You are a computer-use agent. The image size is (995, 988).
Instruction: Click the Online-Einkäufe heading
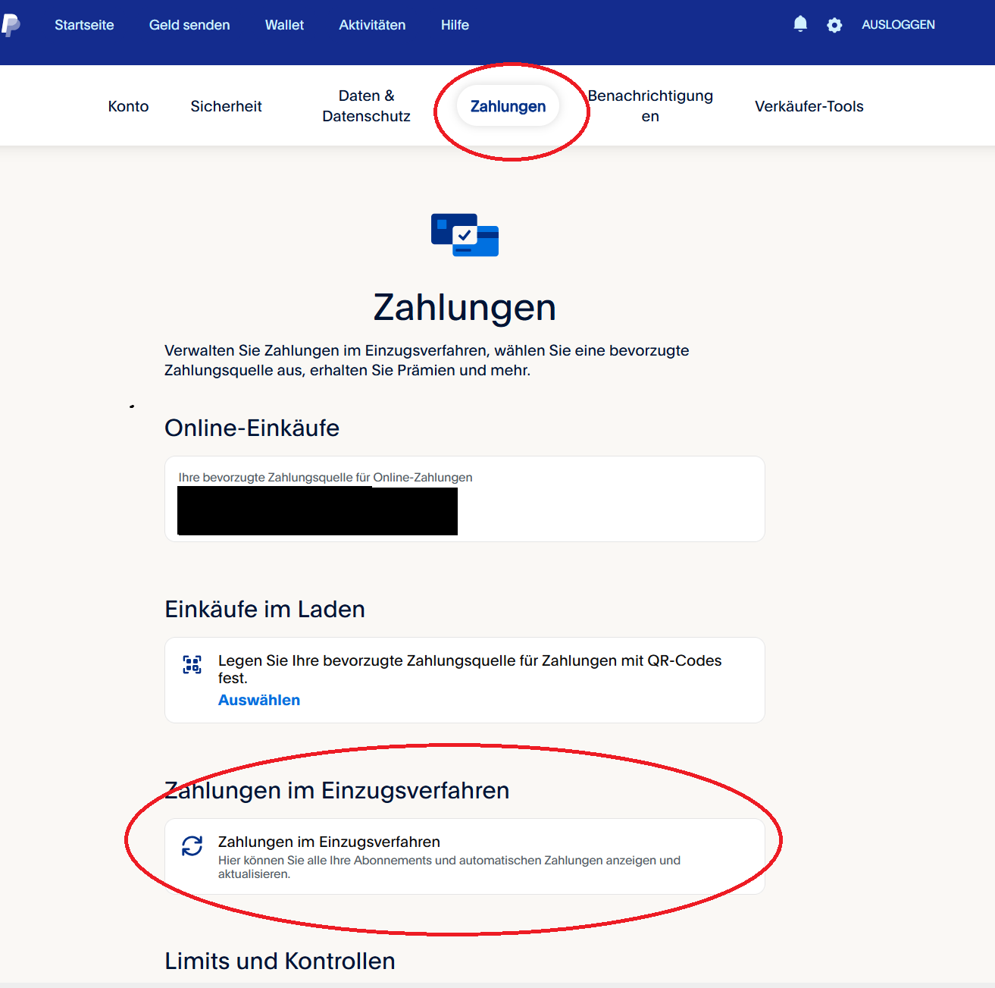[x=252, y=428]
